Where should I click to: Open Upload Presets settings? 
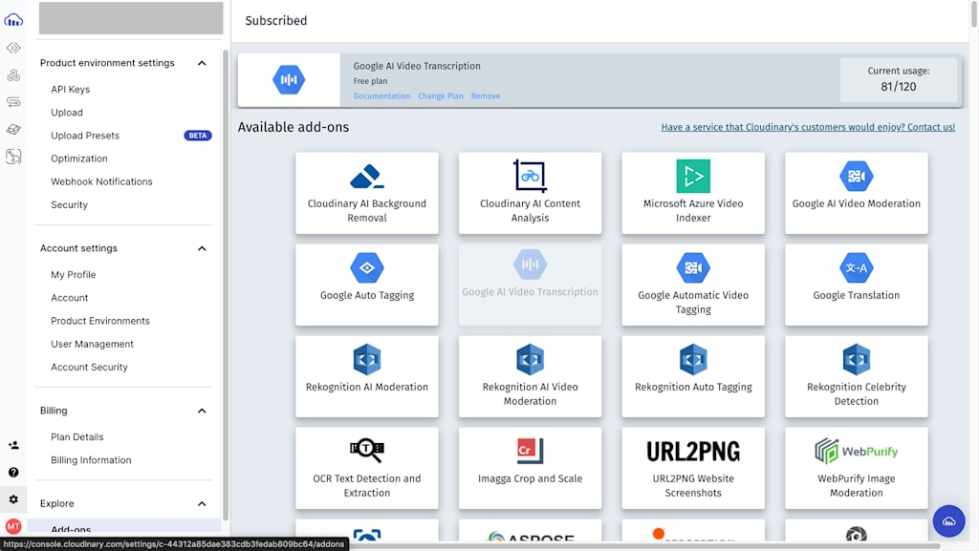point(85,136)
